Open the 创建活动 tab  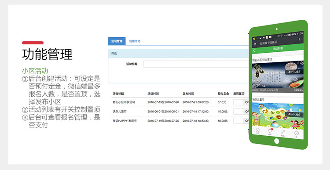click(135, 41)
